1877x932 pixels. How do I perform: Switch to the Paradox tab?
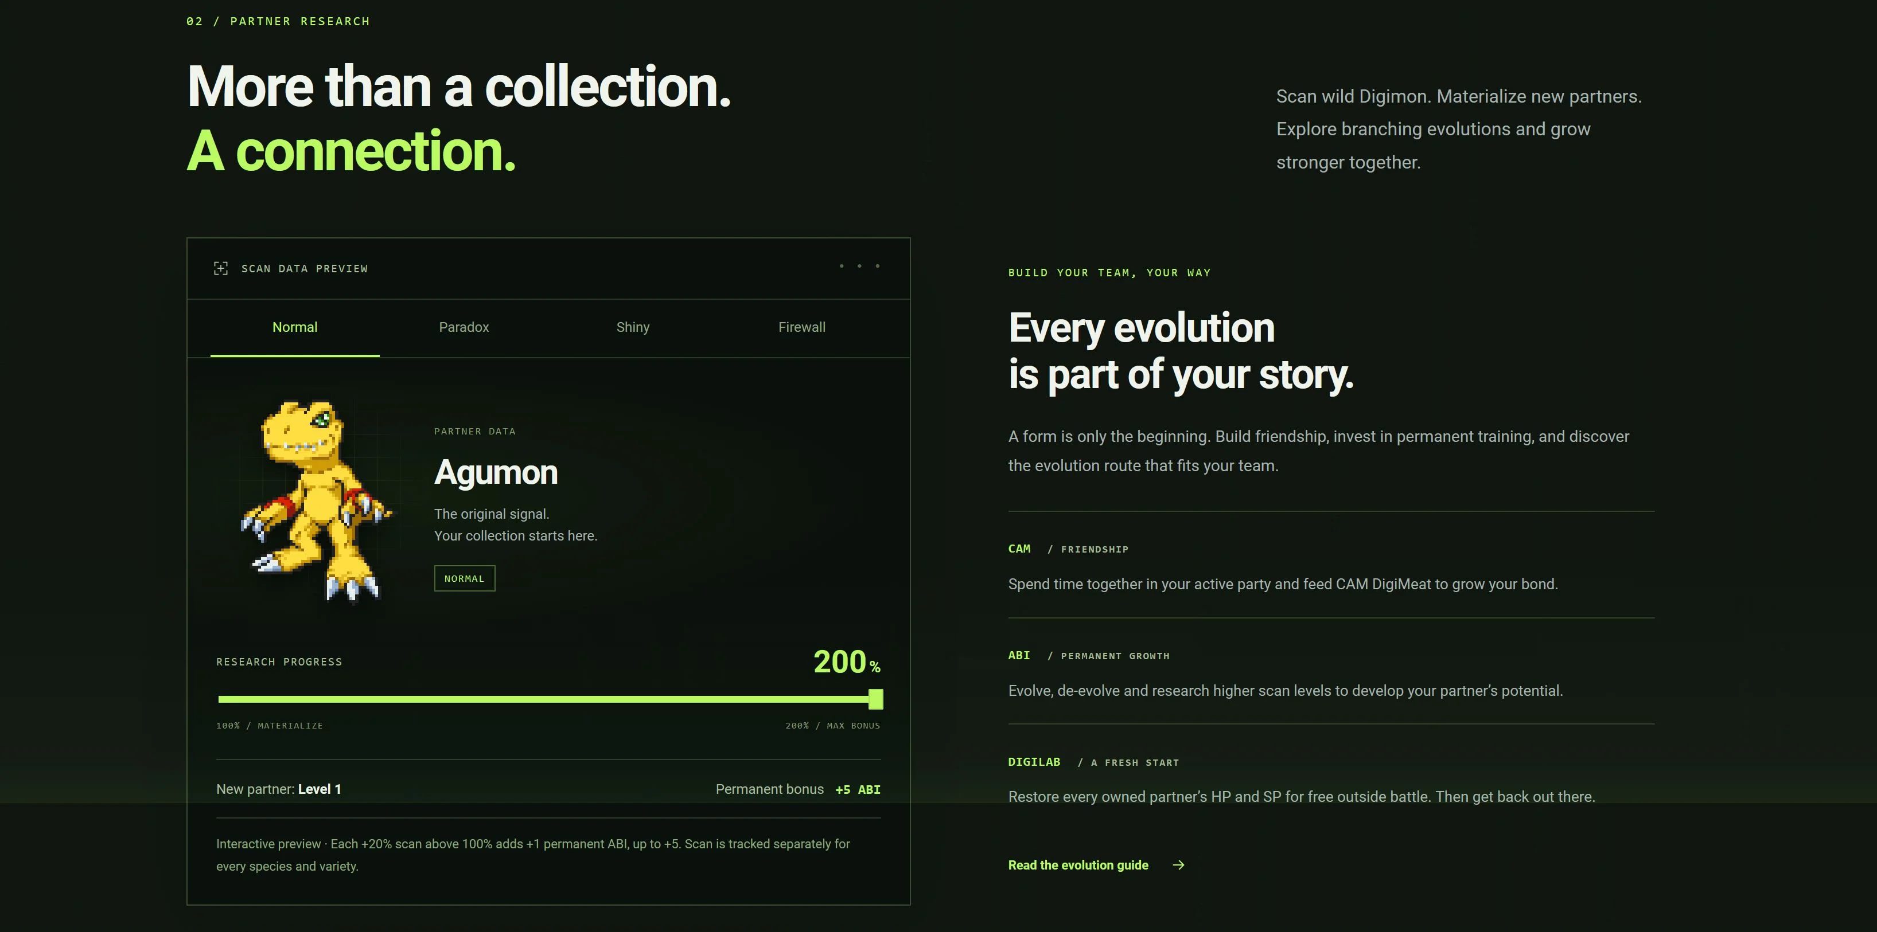(x=464, y=328)
